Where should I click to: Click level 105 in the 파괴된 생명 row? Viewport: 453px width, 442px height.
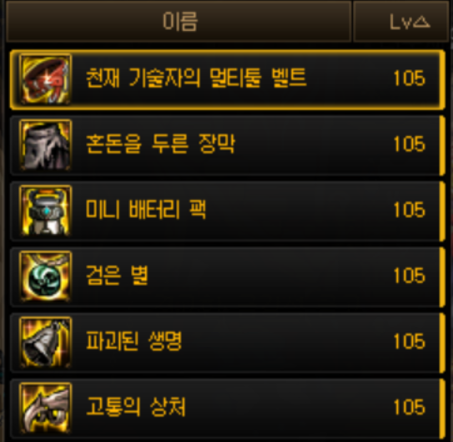(410, 342)
